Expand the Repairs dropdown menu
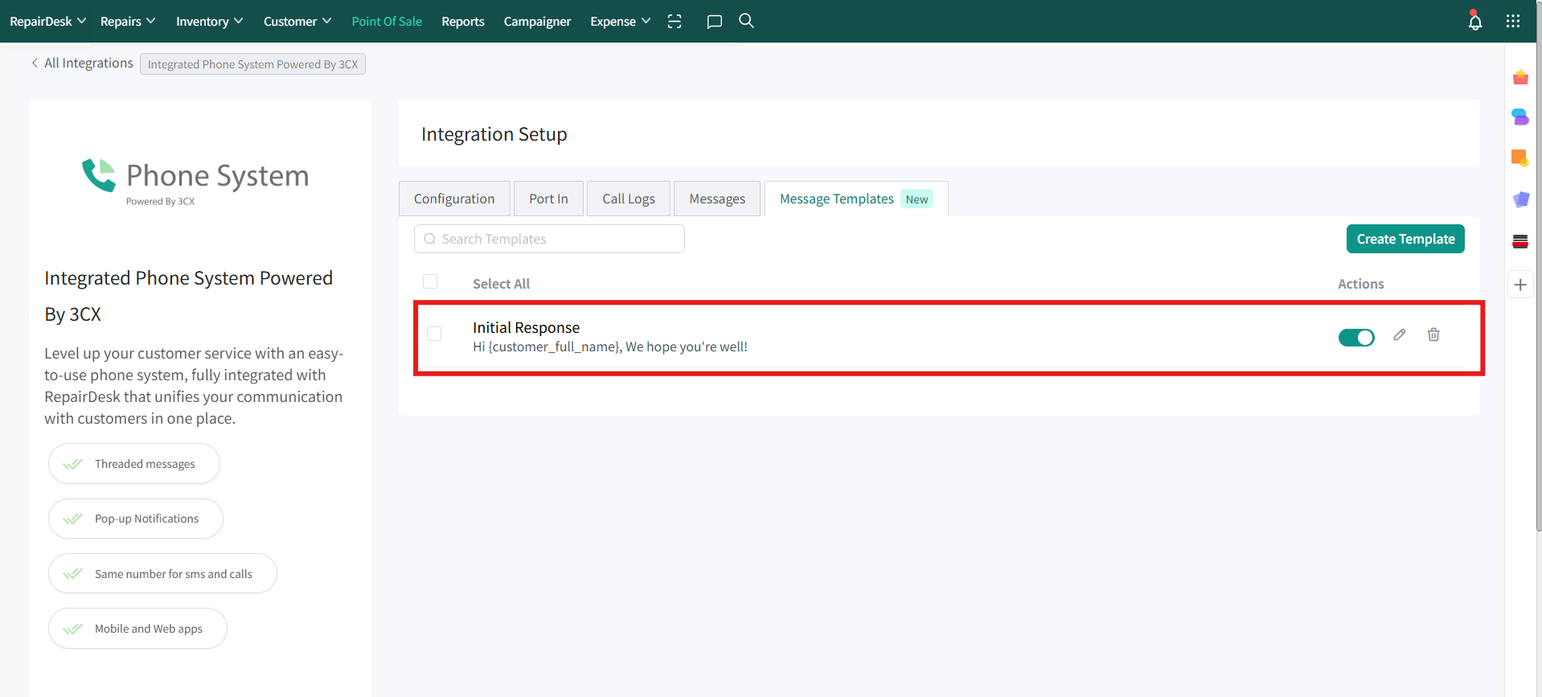 [128, 21]
